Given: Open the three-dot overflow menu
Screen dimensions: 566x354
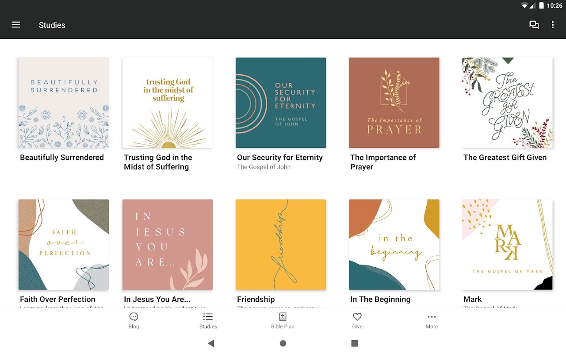Looking at the screenshot, I should (553, 25).
